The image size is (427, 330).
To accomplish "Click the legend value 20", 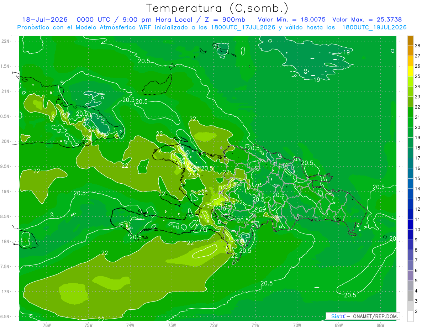I will point(418,127).
